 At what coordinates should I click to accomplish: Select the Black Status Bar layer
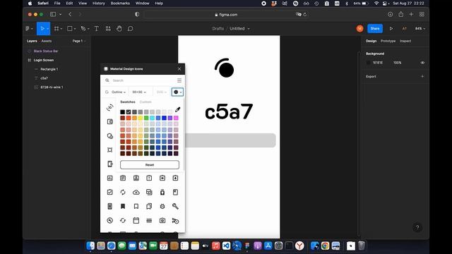[46, 51]
